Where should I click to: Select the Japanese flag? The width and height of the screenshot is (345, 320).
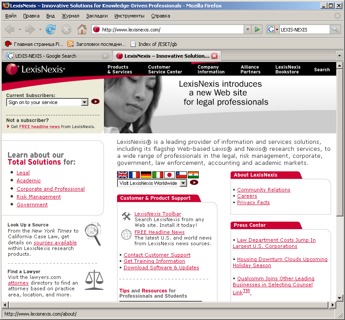pyautogui.click(x=169, y=175)
